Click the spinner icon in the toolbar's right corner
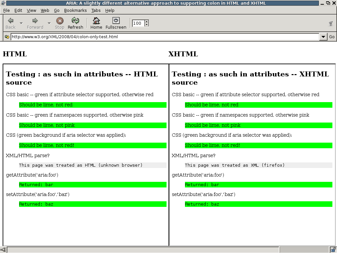 (331, 23)
